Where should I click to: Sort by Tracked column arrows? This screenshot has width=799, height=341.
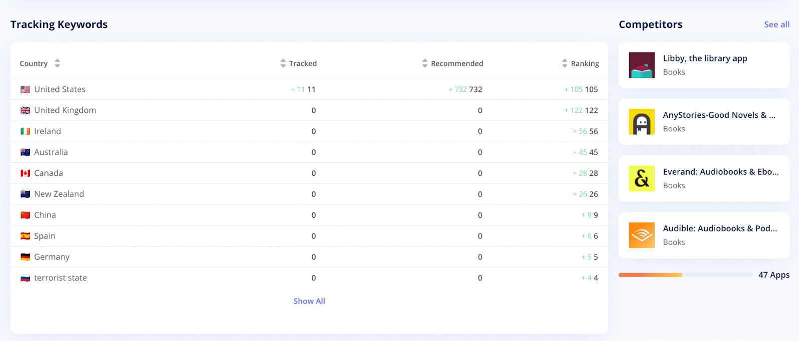[x=283, y=63]
